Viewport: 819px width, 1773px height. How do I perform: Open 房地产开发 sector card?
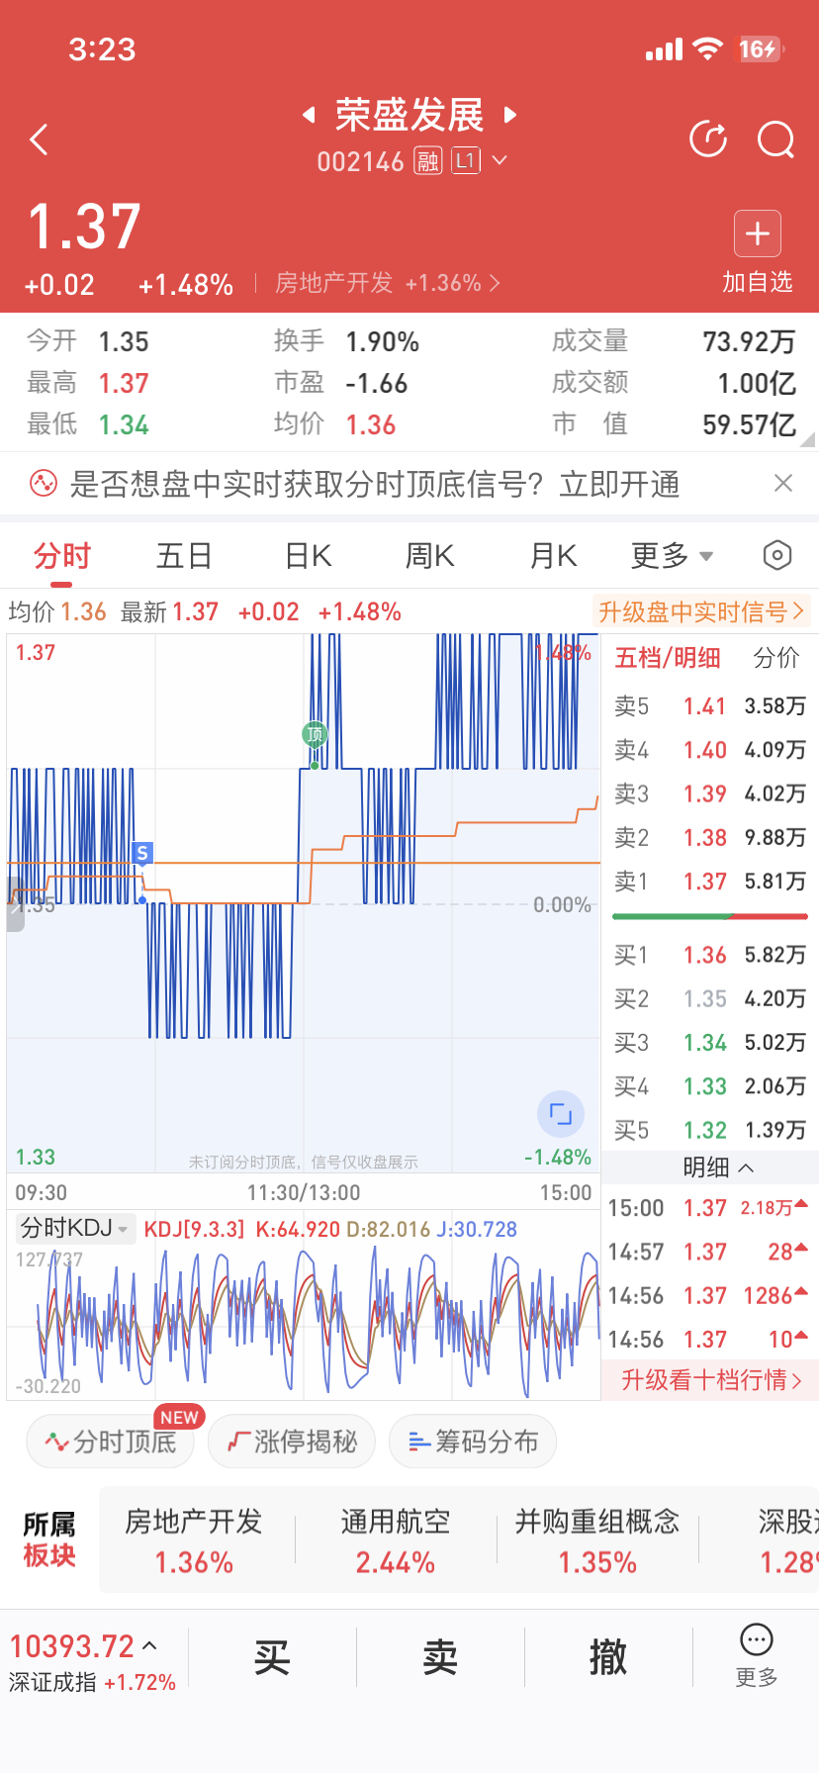tap(194, 1541)
